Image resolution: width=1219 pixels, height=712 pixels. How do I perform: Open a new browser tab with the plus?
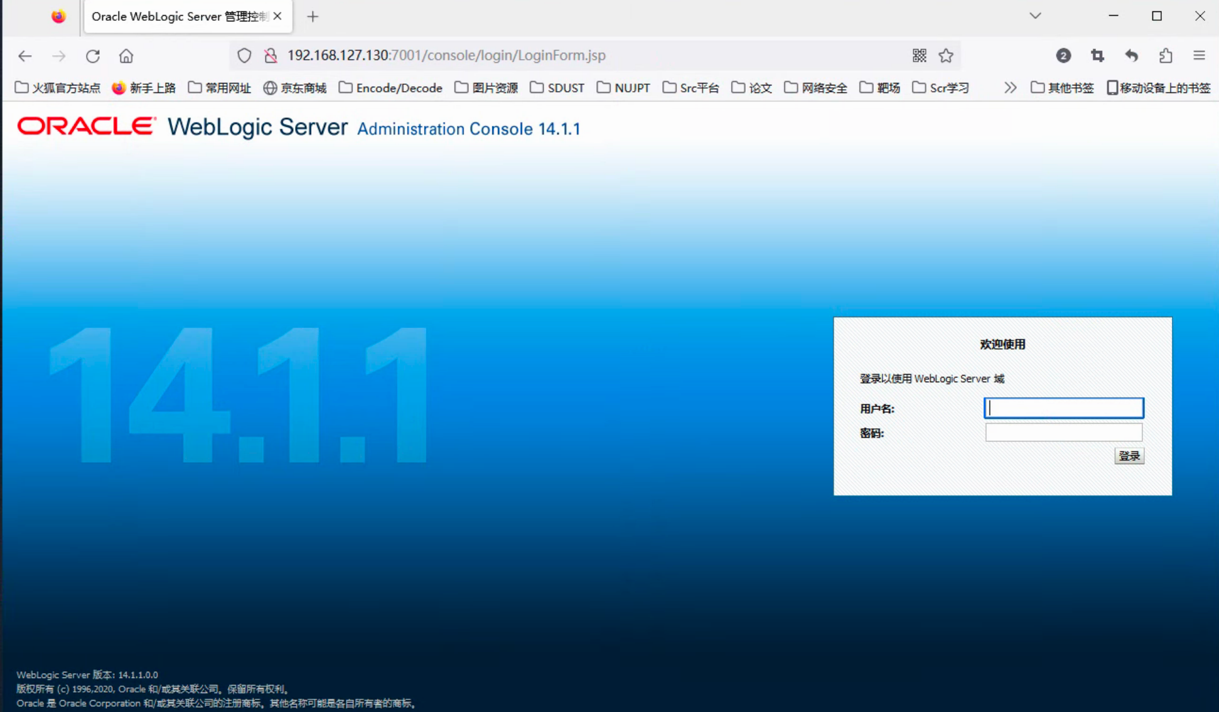(x=313, y=16)
